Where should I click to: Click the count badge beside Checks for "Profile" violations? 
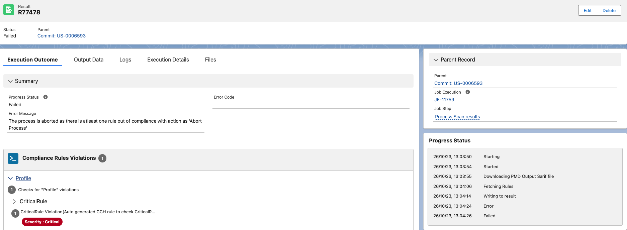[x=12, y=190]
